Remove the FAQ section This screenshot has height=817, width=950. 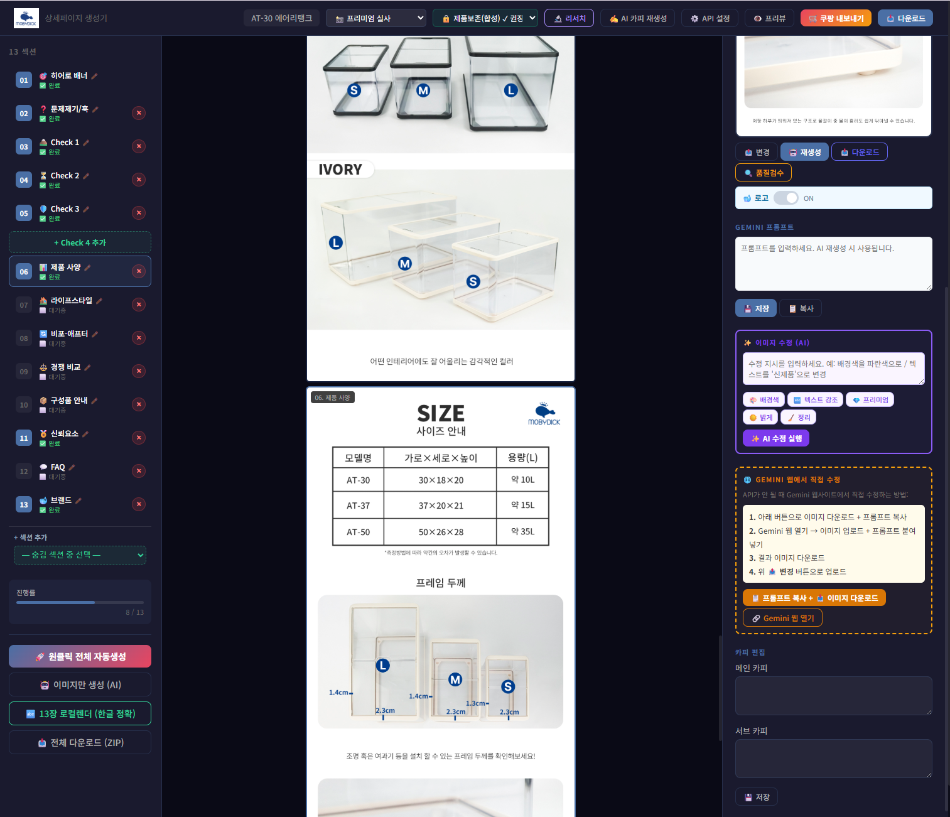(x=139, y=471)
